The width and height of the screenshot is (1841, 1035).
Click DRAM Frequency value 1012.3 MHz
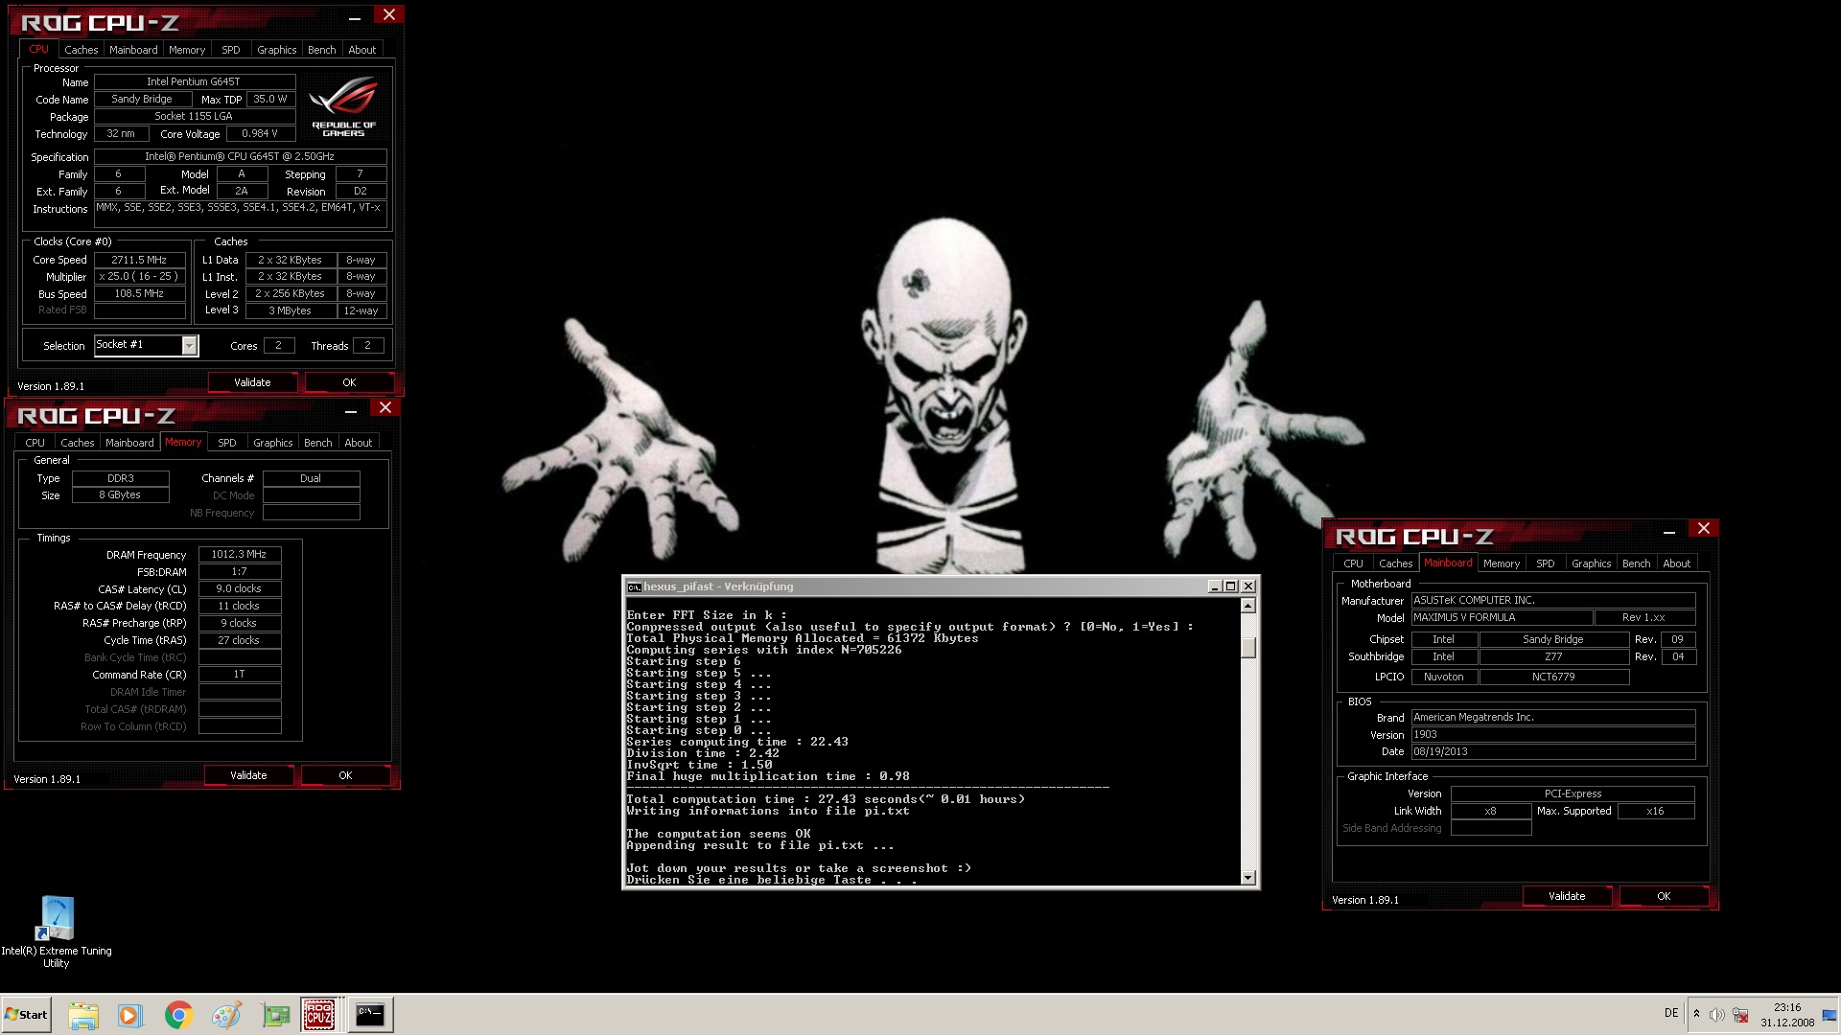[x=240, y=554]
